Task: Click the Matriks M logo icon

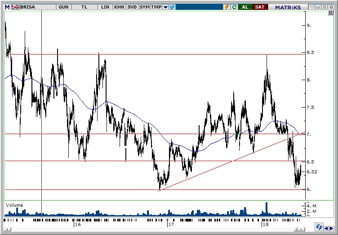Action: tap(7, 7)
